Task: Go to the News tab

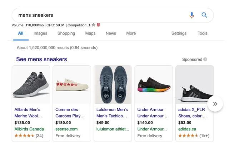Action: pos(111,34)
